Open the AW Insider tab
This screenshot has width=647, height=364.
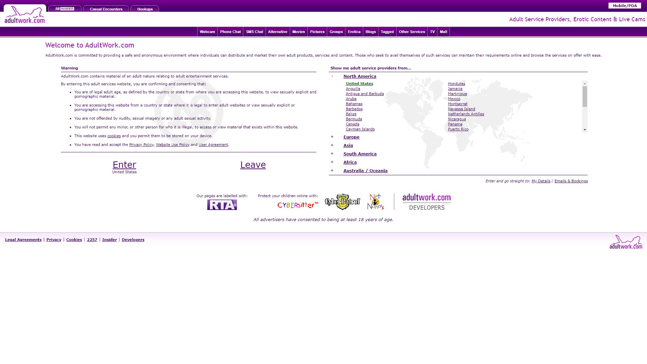(x=65, y=9)
